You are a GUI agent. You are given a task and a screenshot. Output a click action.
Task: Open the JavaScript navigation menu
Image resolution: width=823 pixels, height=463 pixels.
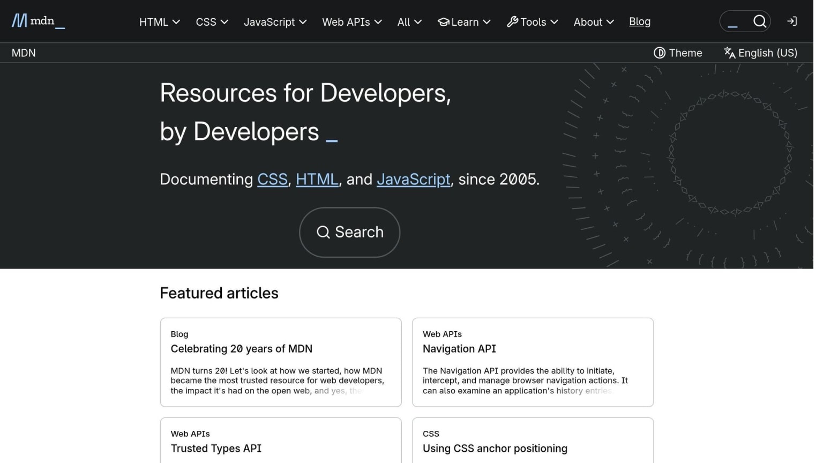click(275, 22)
